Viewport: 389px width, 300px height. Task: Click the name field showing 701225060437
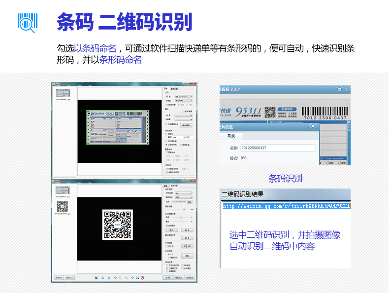278,148
